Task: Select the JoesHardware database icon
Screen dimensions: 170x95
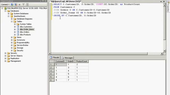Action: (x=12, y=16)
